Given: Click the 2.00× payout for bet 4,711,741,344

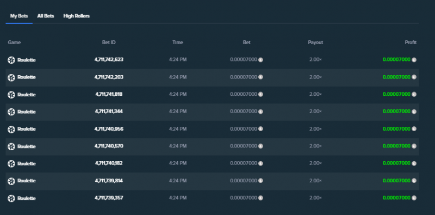Looking at the screenshot, I should [315, 112].
